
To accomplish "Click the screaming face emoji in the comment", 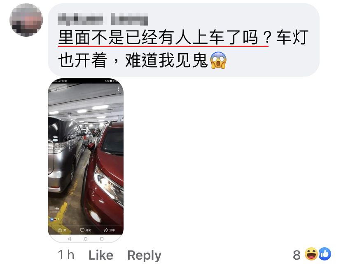I will pyautogui.click(x=218, y=60).
